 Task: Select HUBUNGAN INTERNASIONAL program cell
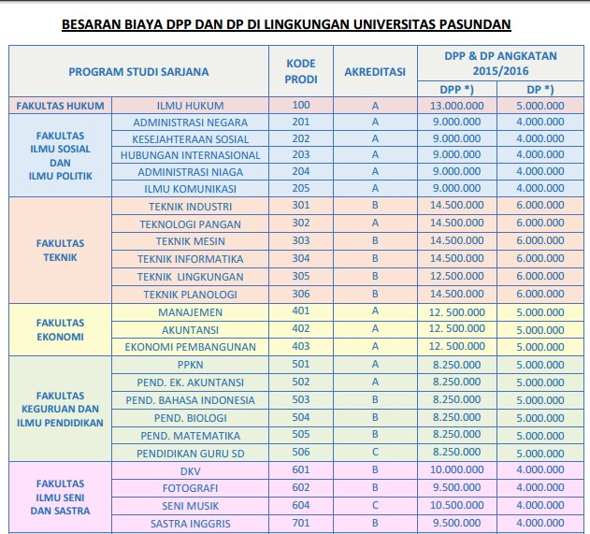tap(190, 155)
